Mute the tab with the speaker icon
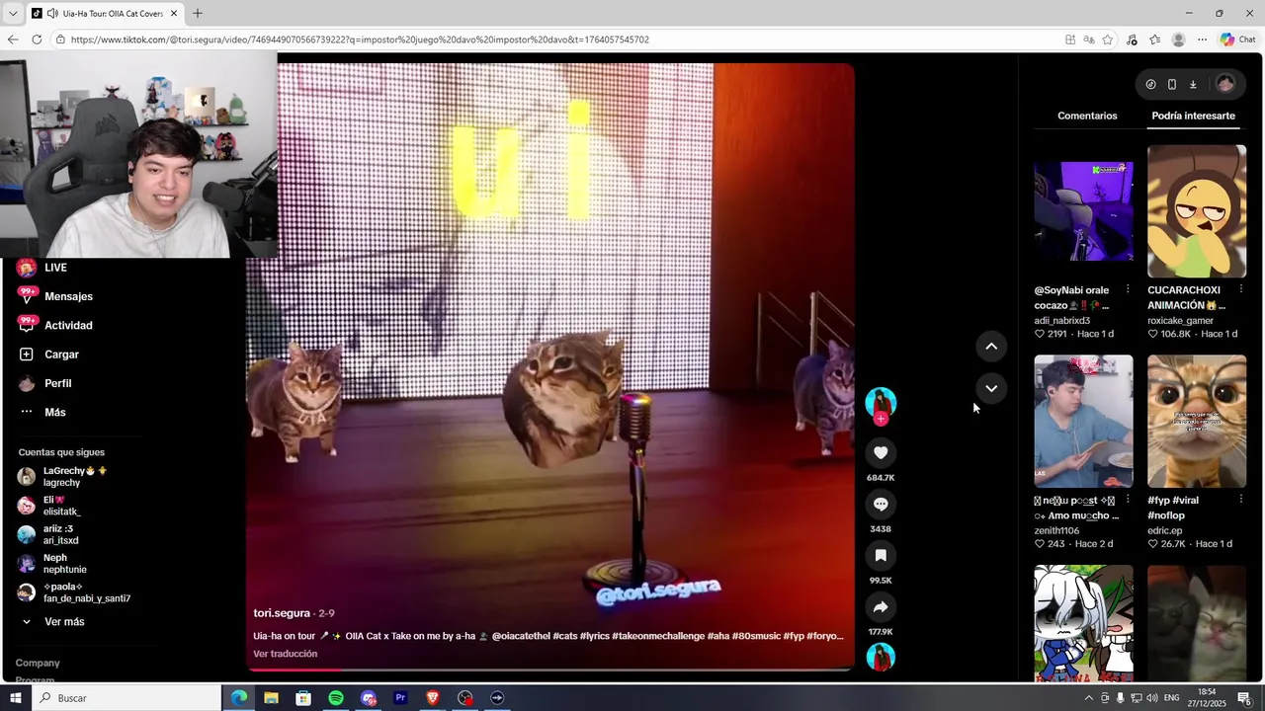 point(51,14)
